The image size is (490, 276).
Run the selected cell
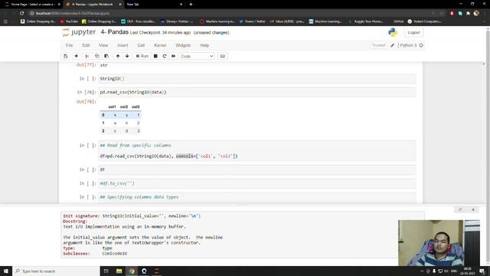[142, 56]
